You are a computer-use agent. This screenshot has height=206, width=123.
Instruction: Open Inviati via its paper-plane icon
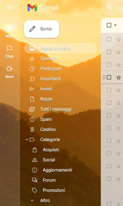(x=32, y=89)
